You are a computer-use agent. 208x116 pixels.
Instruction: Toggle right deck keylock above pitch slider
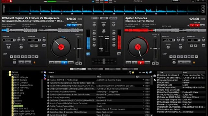159,35
